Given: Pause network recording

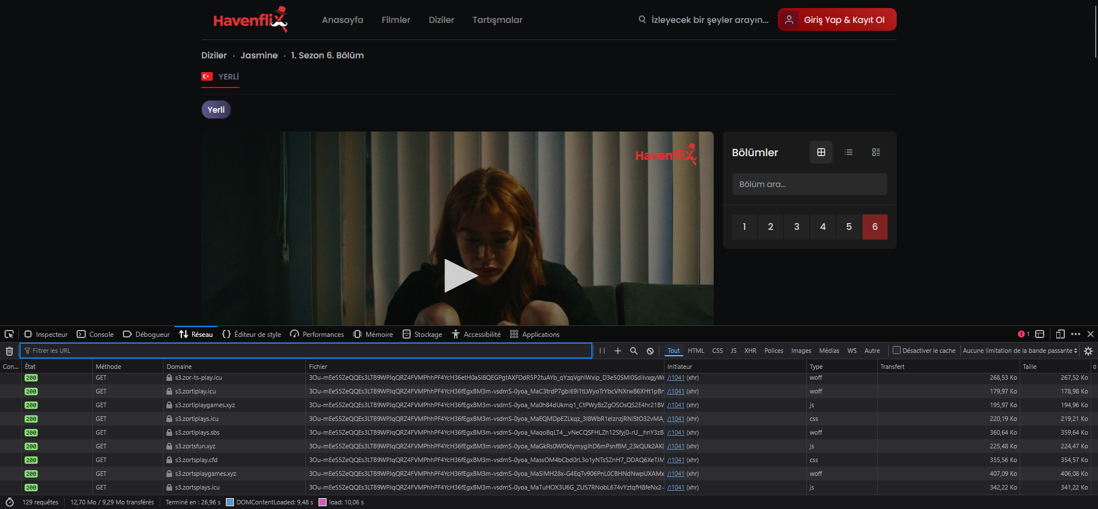Looking at the screenshot, I should coord(602,351).
